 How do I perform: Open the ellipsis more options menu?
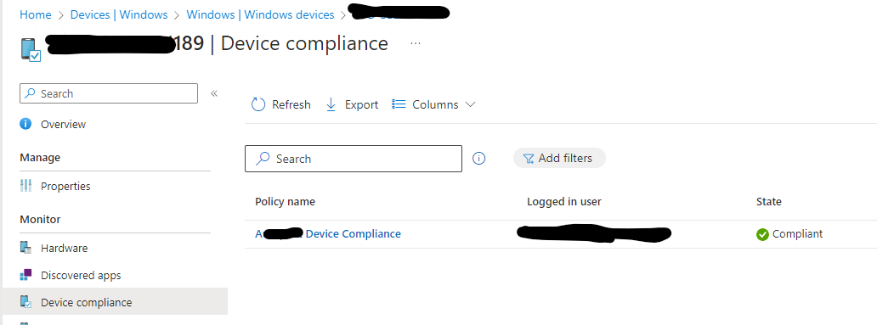pos(415,43)
